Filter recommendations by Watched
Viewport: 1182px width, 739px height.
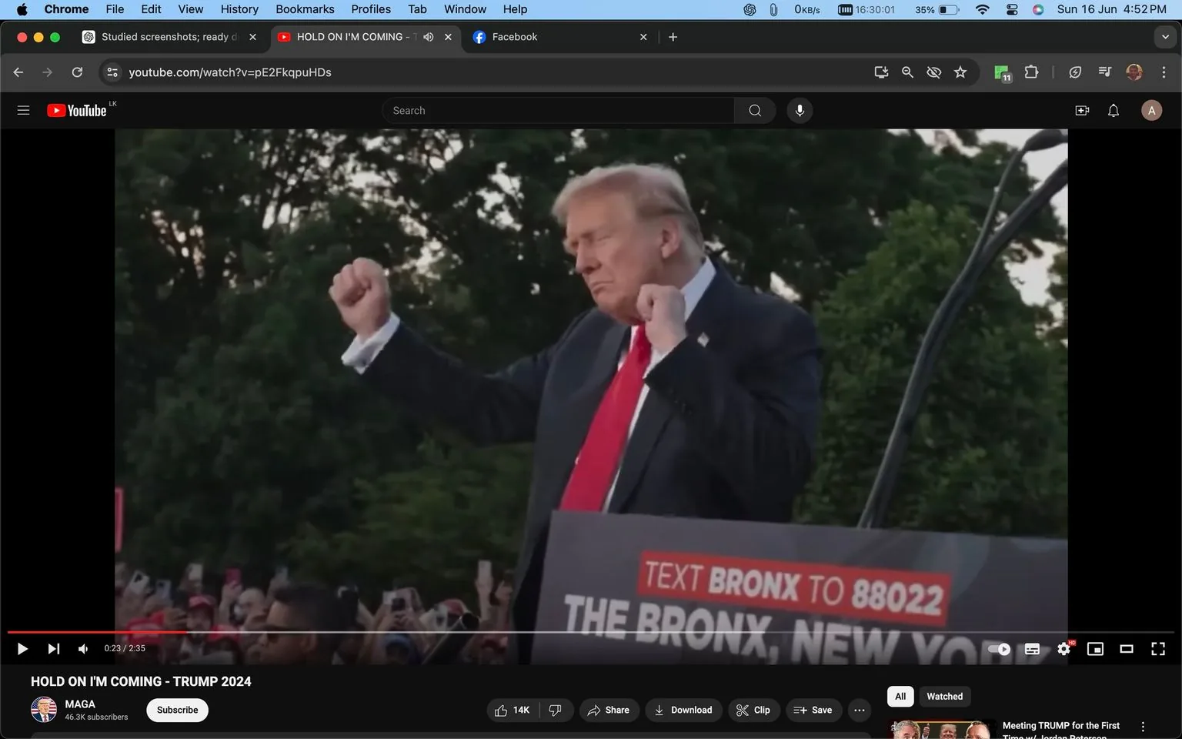944,696
